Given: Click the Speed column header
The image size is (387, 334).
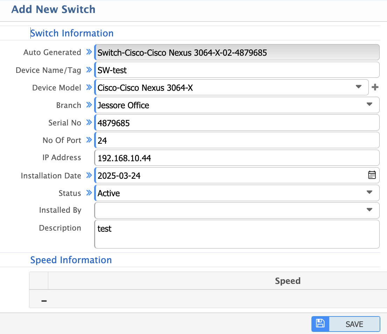Looking at the screenshot, I should pyautogui.click(x=287, y=281).
